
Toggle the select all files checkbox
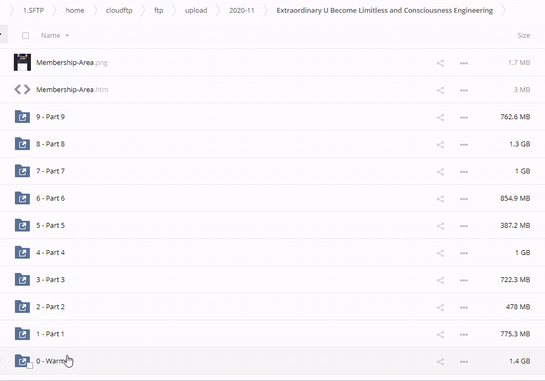coord(26,36)
